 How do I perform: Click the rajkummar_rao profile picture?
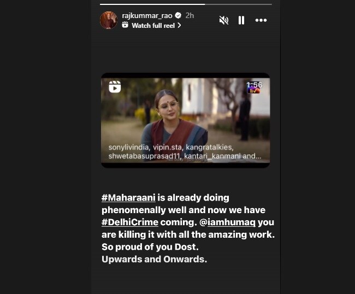pos(109,20)
